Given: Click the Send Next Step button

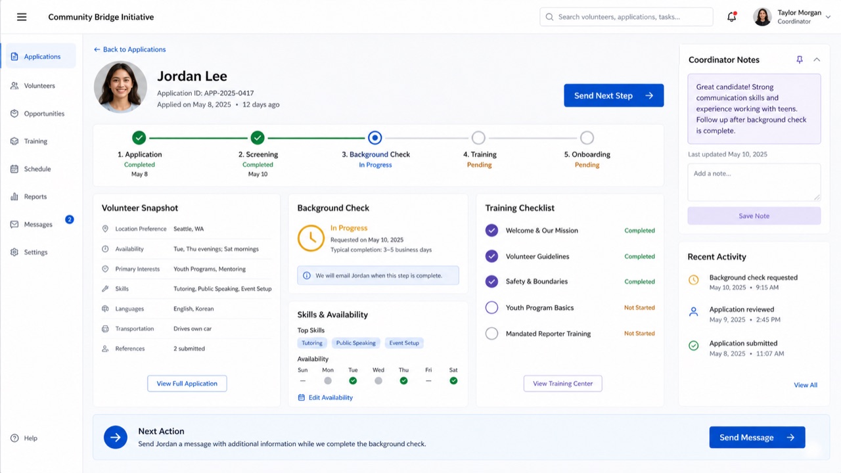Looking at the screenshot, I should [x=614, y=95].
